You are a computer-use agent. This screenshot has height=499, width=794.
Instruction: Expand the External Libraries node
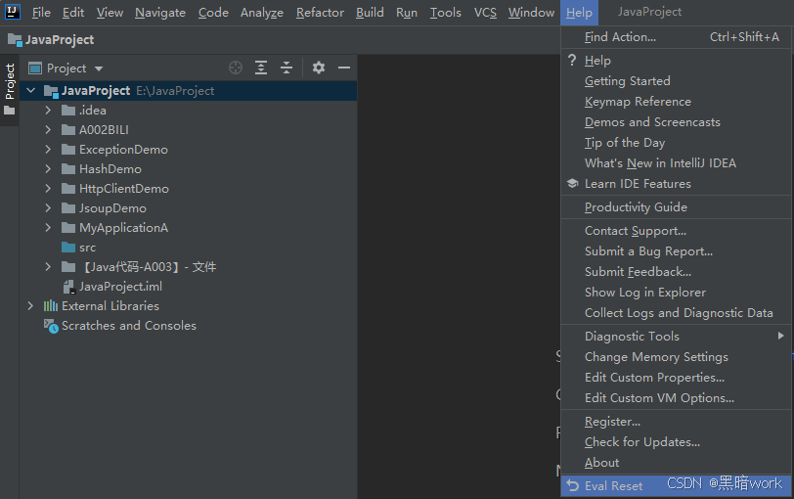click(30, 306)
